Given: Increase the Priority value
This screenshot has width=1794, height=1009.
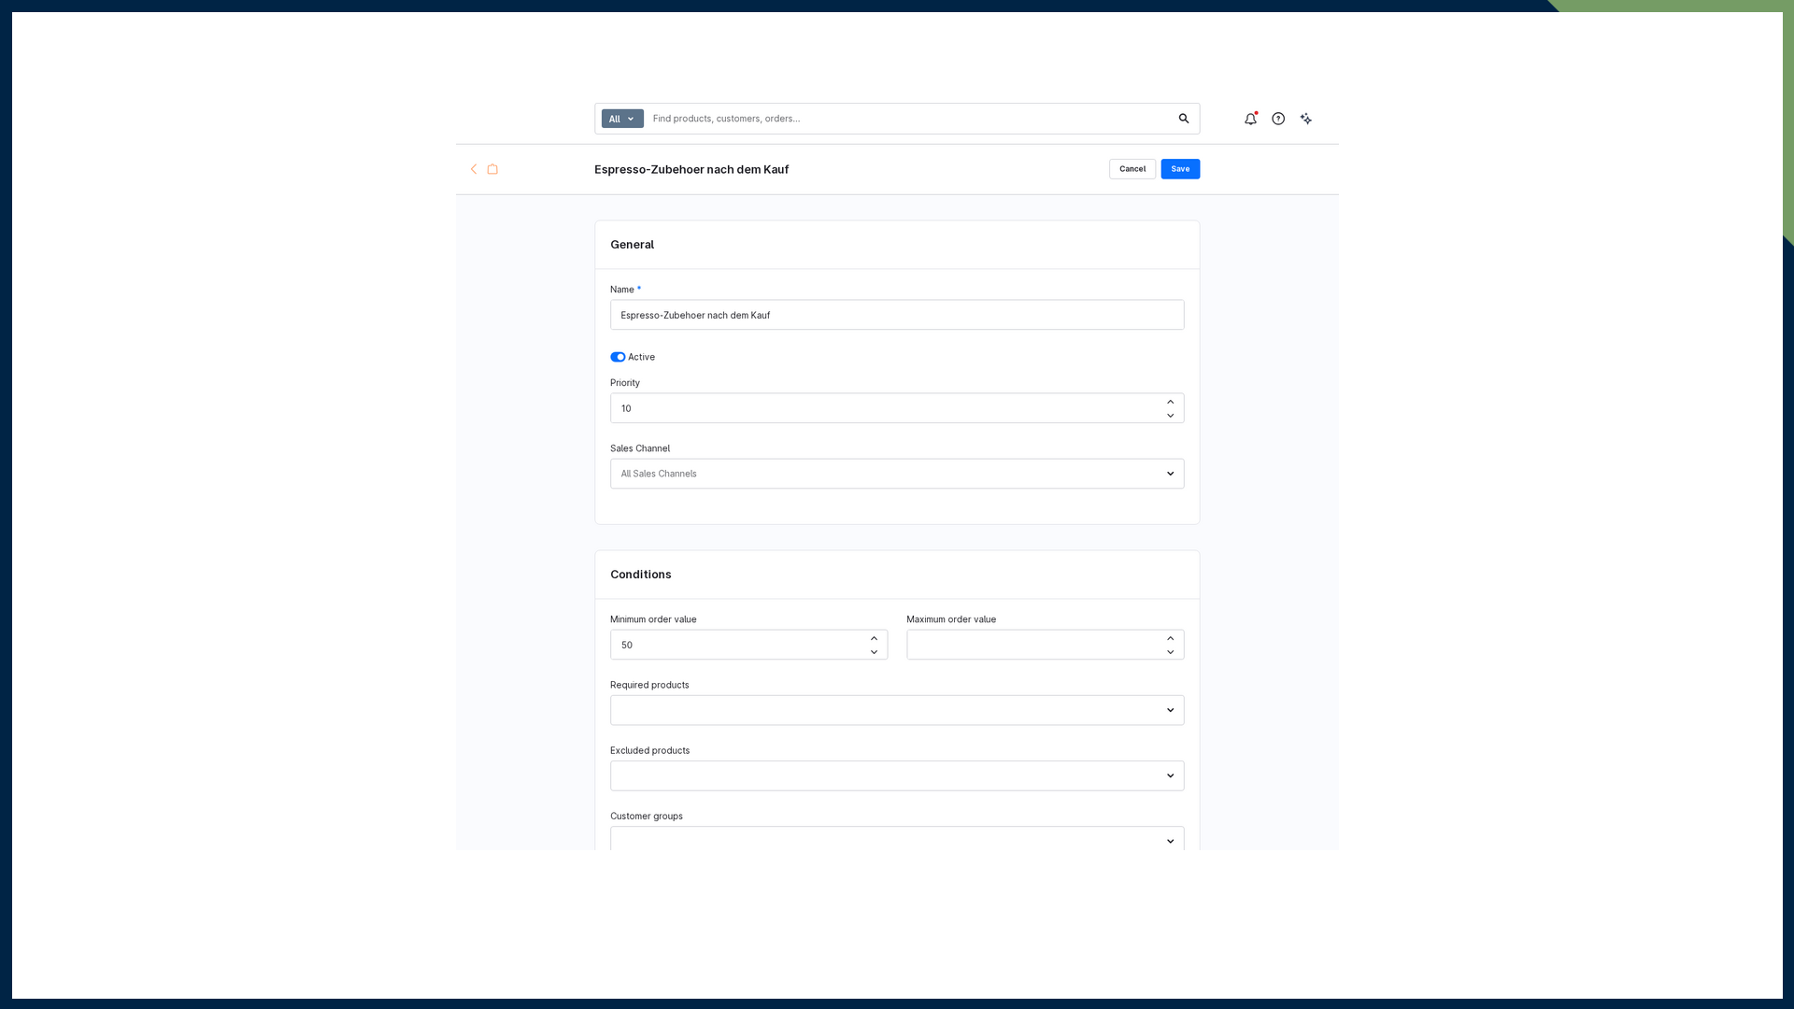Looking at the screenshot, I should coord(1170,402).
